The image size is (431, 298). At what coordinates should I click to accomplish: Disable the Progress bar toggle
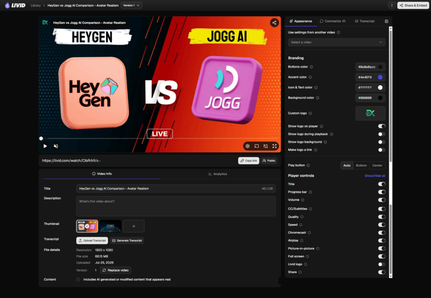(381, 192)
